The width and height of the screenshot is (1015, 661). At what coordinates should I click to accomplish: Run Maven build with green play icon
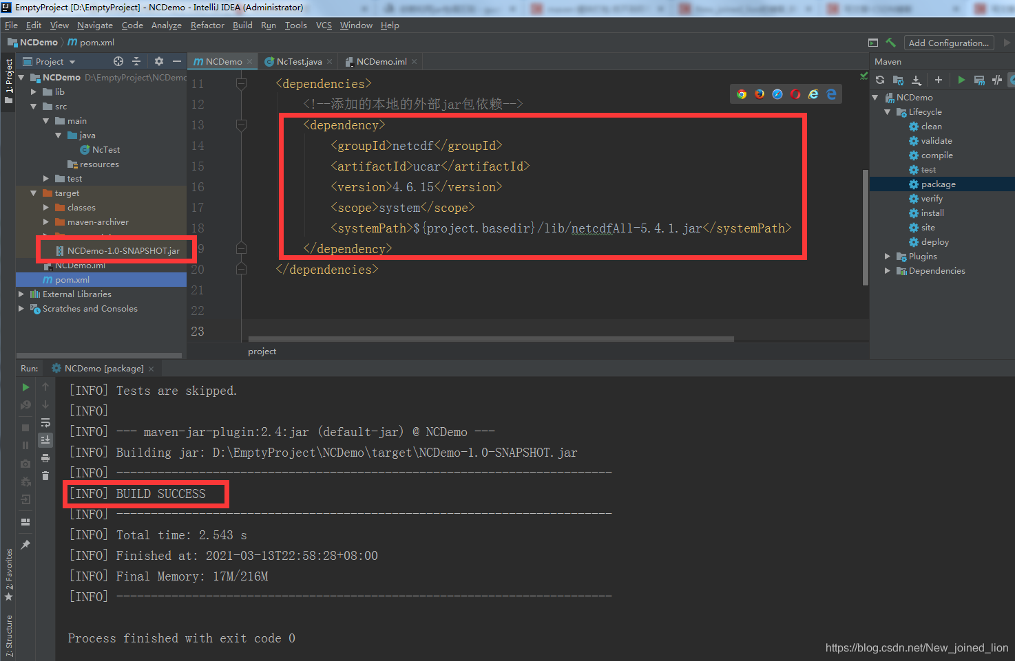[x=961, y=80]
